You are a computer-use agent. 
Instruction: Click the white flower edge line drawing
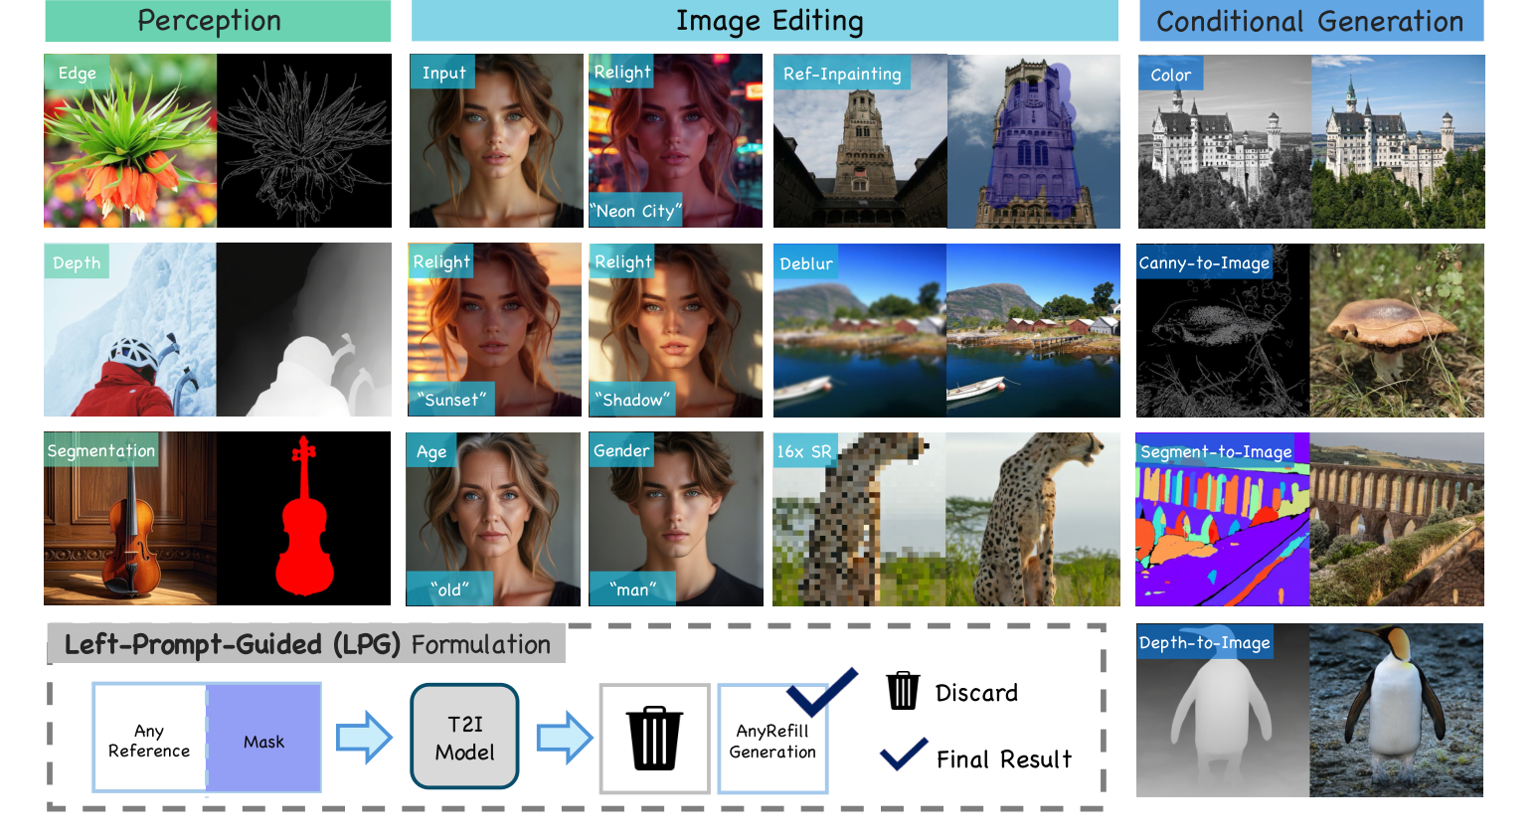click(304, 141)
